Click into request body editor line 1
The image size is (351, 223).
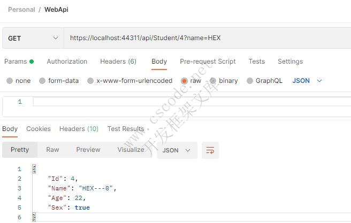(x=192, y=102)
